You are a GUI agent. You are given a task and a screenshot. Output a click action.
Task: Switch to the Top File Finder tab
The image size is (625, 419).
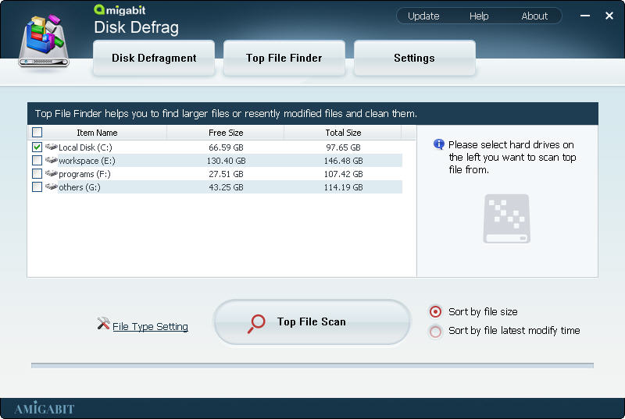click(284, 58)
